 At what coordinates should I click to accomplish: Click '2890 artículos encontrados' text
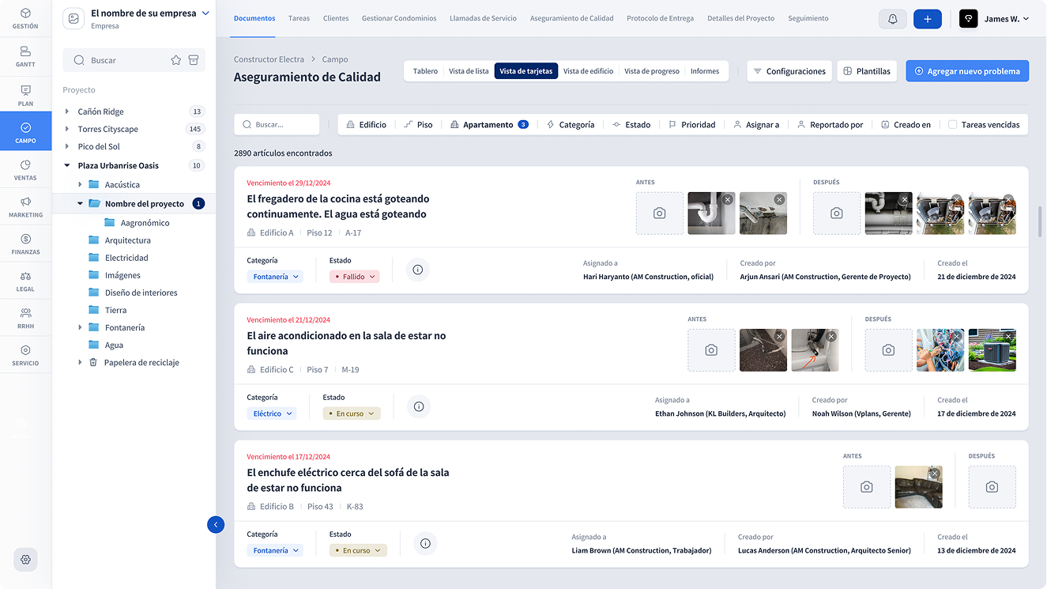[x=283, y=153]
